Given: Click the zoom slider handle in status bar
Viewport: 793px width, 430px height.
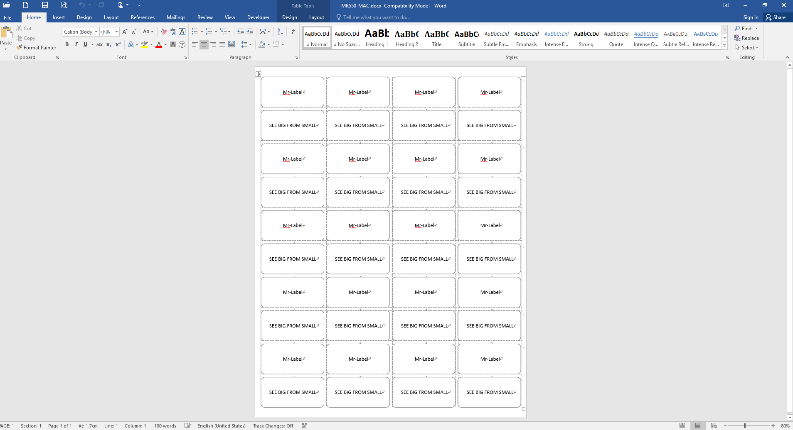Looking at the screenshot, I should (x=745, y=426).
